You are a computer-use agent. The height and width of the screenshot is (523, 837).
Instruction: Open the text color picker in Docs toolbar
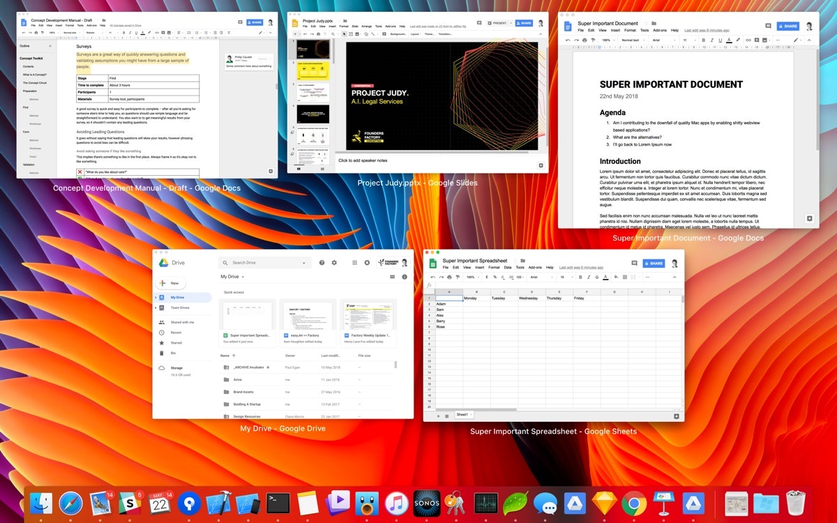pyautogui.click(x=727, y=40)
